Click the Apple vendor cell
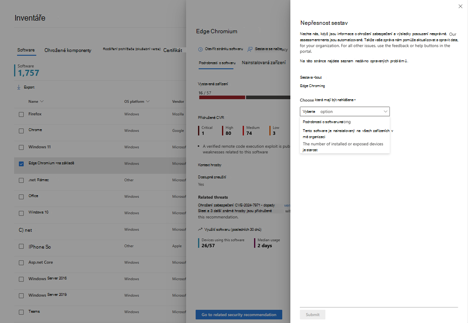Image resolution: width=468 pixels, height=323 pixels. [x=177, y=246]
